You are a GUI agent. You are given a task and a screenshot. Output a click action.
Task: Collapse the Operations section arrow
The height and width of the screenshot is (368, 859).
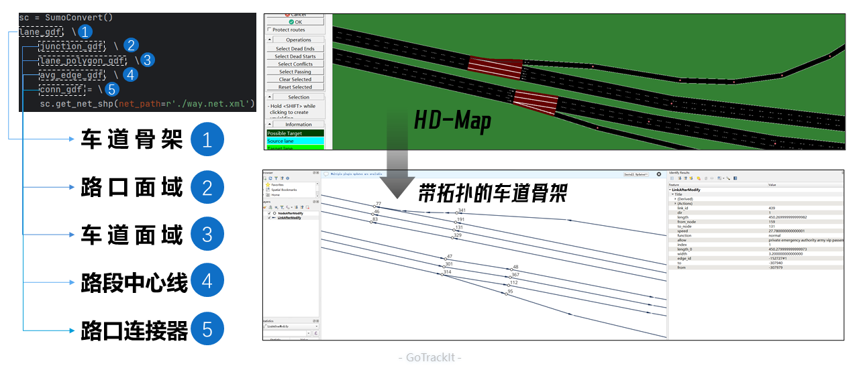[270, 40]
